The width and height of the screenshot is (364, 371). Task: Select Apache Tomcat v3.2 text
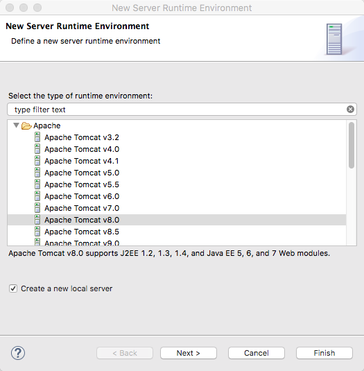(x=82, y=137)
